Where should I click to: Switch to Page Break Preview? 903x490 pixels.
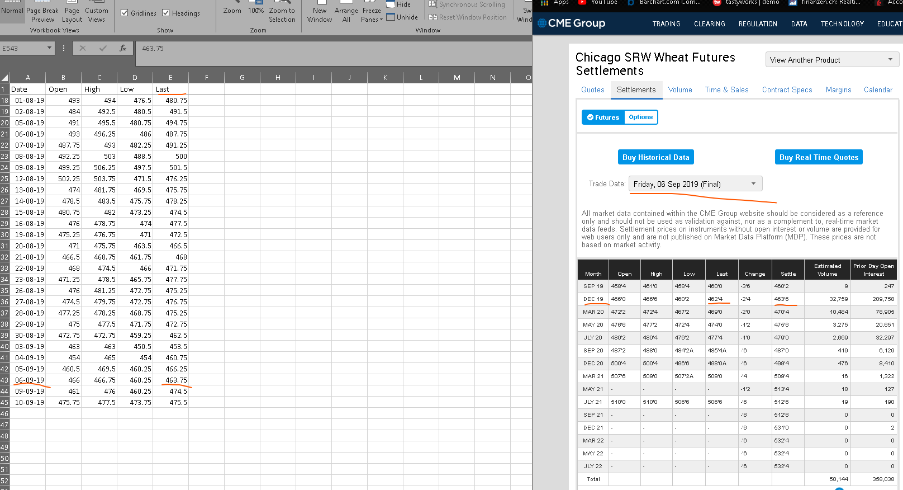[42, 12]
